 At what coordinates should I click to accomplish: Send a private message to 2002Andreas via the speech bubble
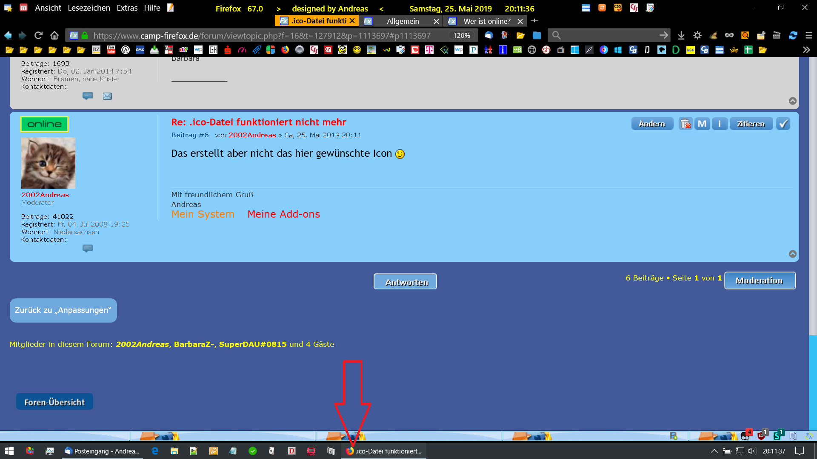(88, 248)
